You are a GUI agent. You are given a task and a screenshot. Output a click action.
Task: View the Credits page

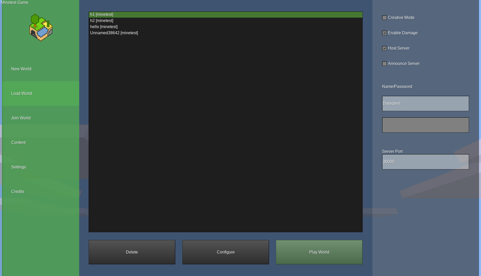(41, 192)
